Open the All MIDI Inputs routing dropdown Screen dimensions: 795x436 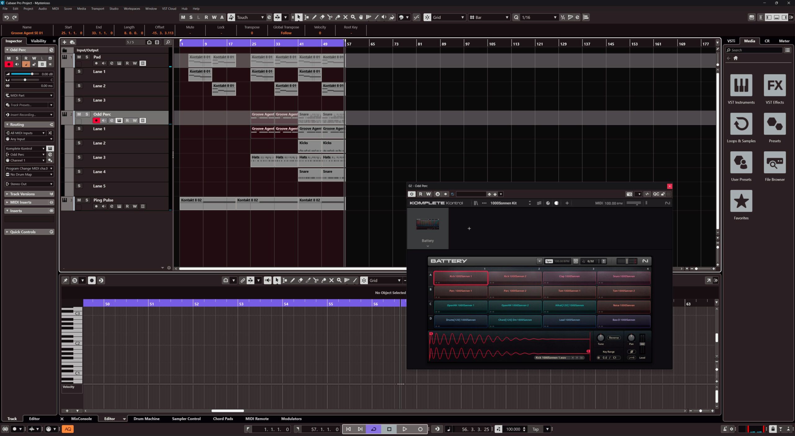pyautogui.click(x=26, y=133)
